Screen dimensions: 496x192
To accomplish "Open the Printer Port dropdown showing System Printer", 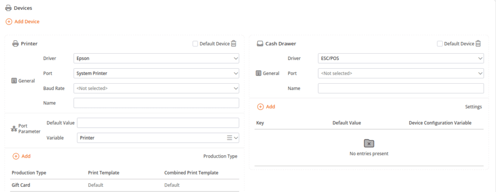I will point(156,73).
